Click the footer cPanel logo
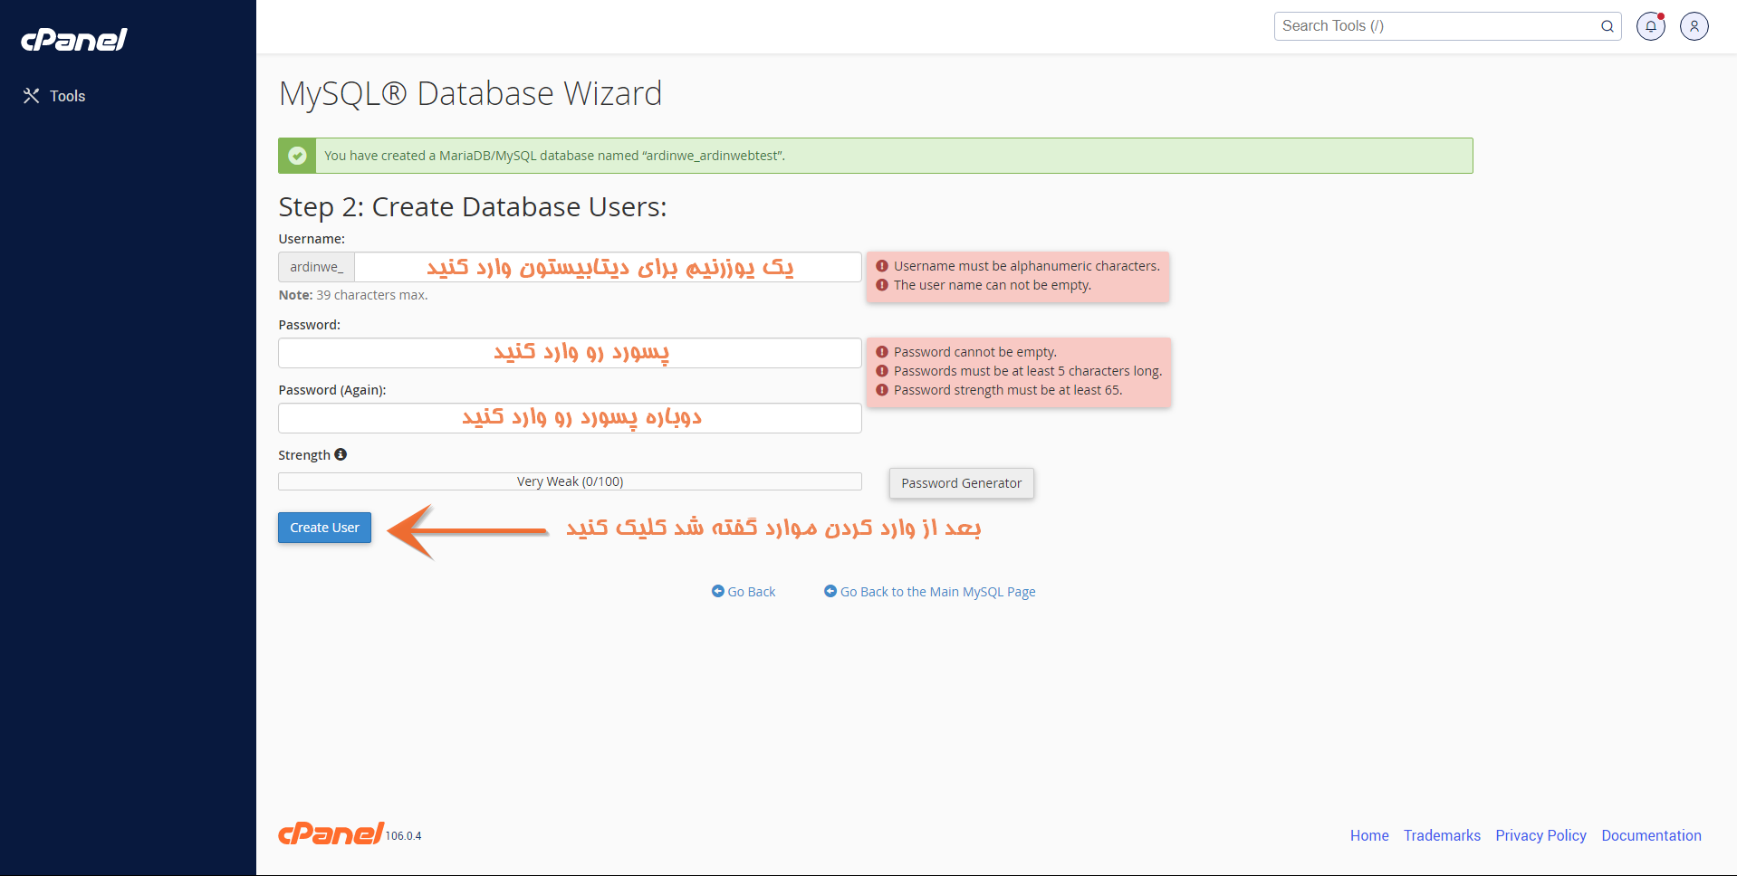 pyautogui.click(x=331, y=833)
